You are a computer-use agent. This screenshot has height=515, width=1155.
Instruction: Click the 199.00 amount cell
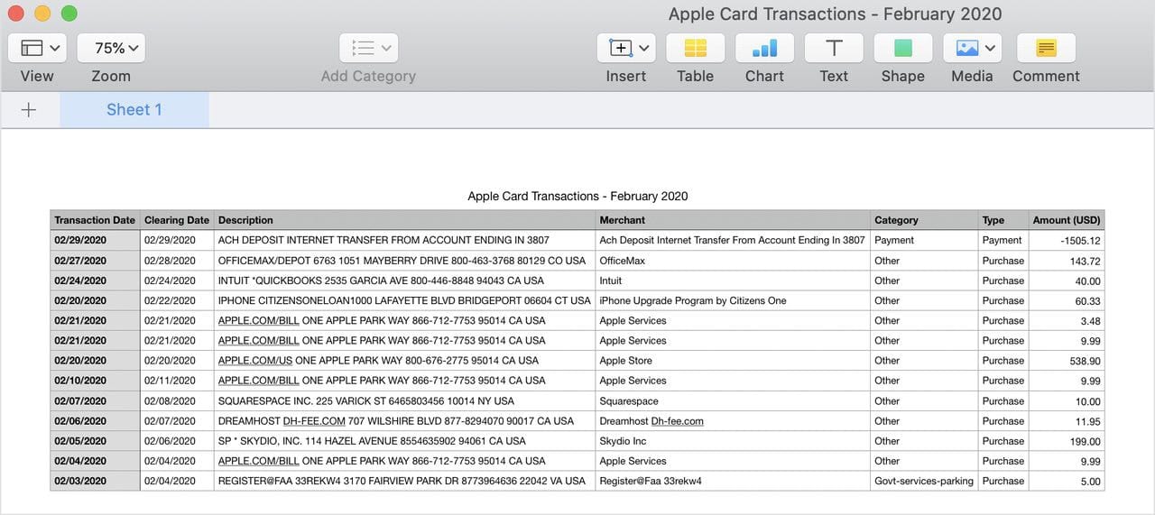click(x=1067, y=441)
